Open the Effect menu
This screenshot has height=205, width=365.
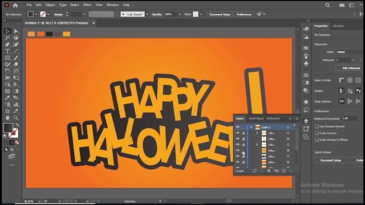[x=87, y=5]
